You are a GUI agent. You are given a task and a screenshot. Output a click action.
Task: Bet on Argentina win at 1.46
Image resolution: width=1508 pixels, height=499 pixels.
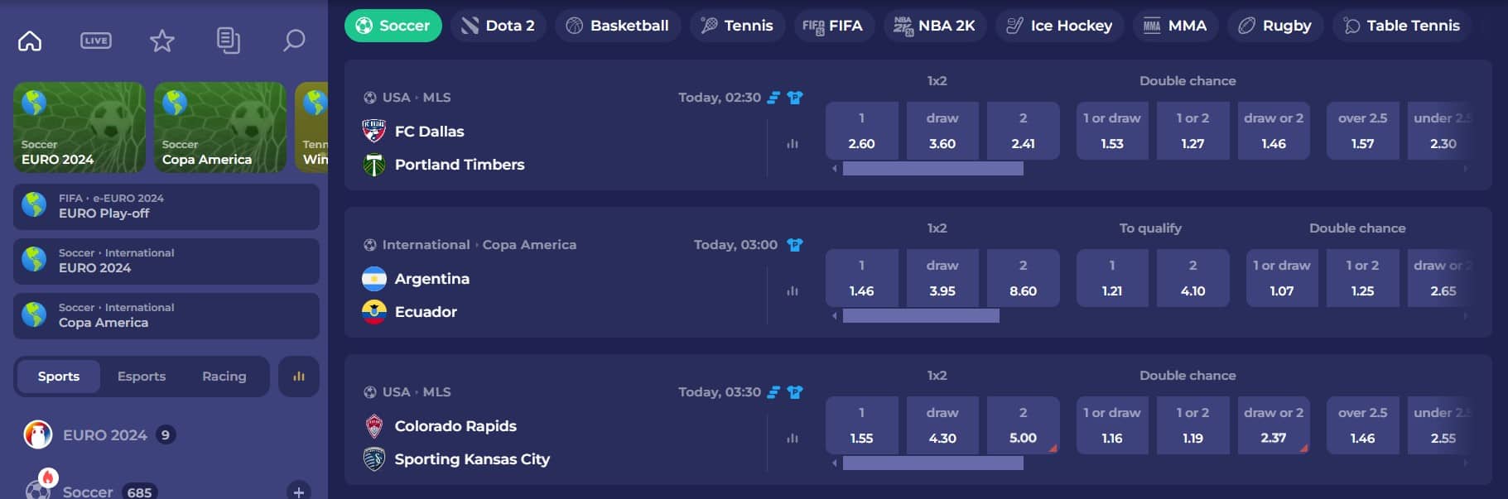[x=861, y=278]
